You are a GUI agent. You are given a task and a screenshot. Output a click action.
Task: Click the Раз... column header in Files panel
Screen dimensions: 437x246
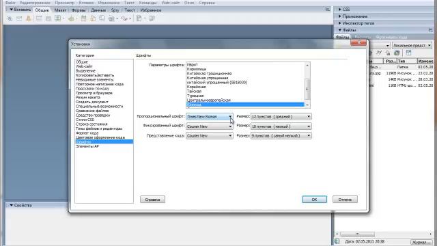(390, 61)
